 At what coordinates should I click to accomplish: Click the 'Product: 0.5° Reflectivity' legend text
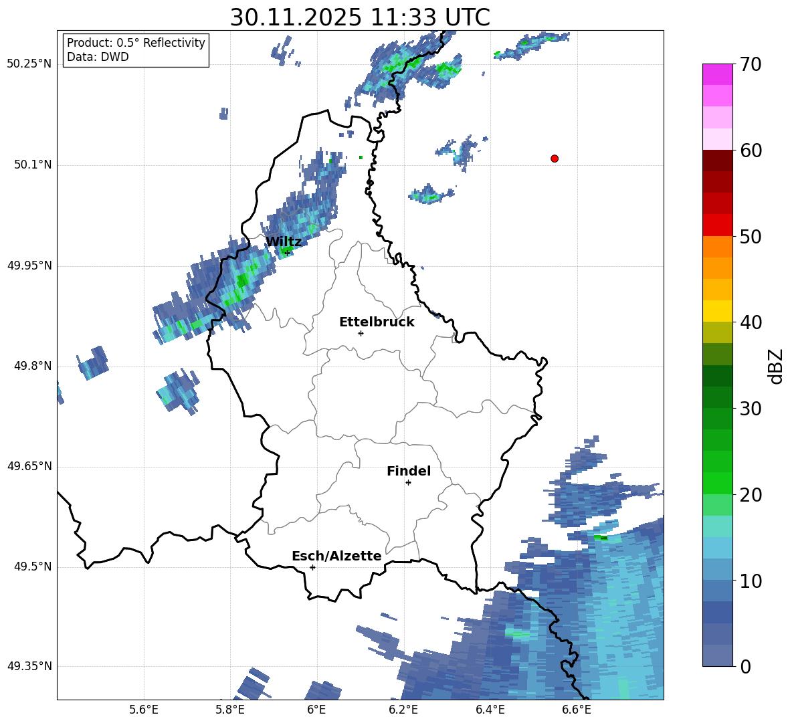tap(136, 42)
